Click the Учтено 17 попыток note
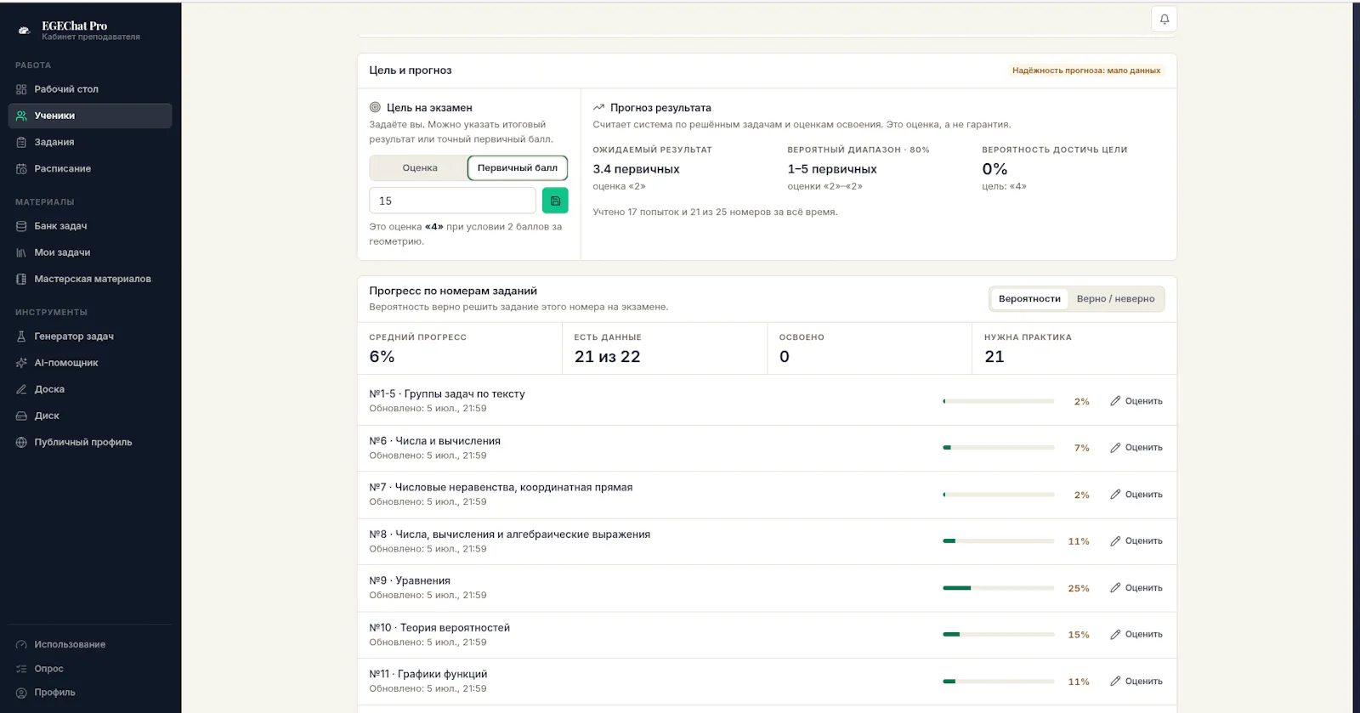Screen dimensions: 1360x713 (x=715, y=212)
